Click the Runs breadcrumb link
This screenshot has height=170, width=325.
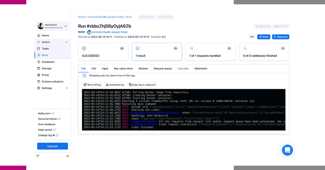[x=129, y=17]
